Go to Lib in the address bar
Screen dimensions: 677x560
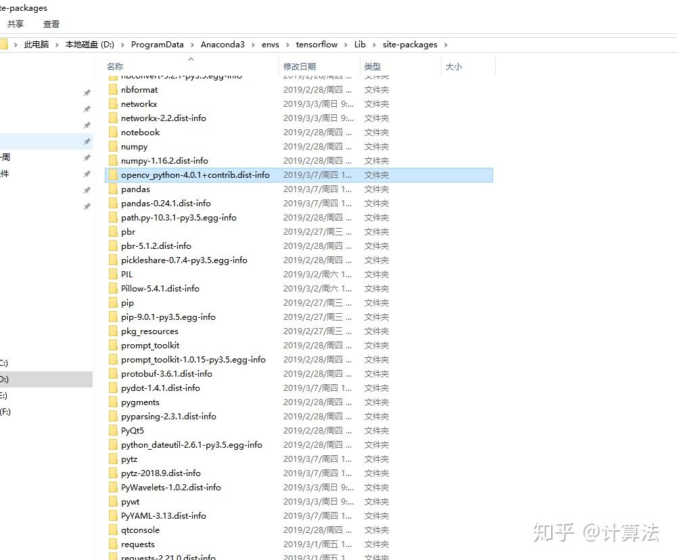click(360, 45)
